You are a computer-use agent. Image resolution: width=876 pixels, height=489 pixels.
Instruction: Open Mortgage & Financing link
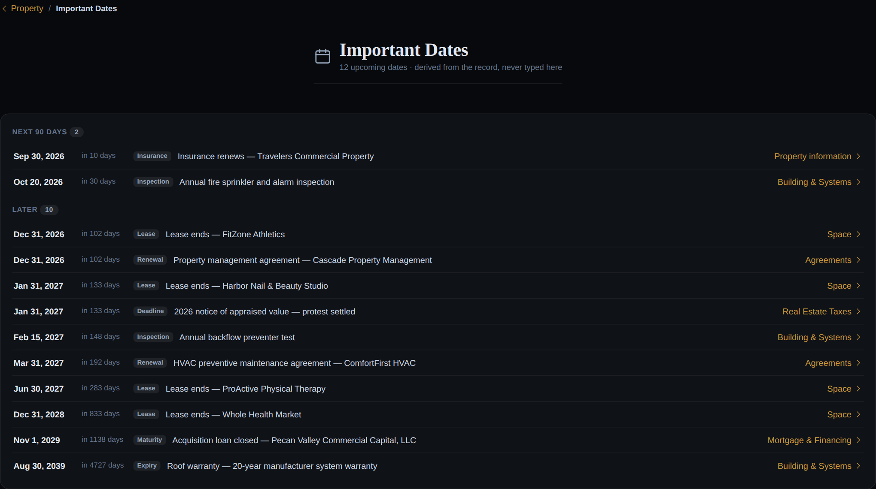809,441
